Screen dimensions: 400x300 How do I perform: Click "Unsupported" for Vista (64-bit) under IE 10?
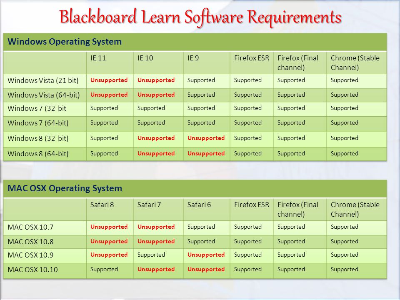pos(156,95)
